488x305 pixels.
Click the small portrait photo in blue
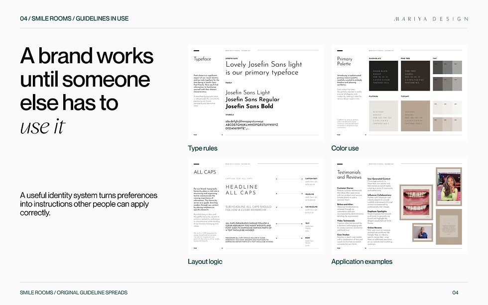[423, 232]
